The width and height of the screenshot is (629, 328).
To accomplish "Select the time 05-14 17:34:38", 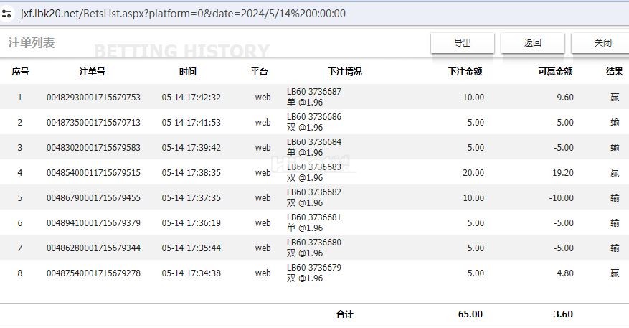I will 191,273.
